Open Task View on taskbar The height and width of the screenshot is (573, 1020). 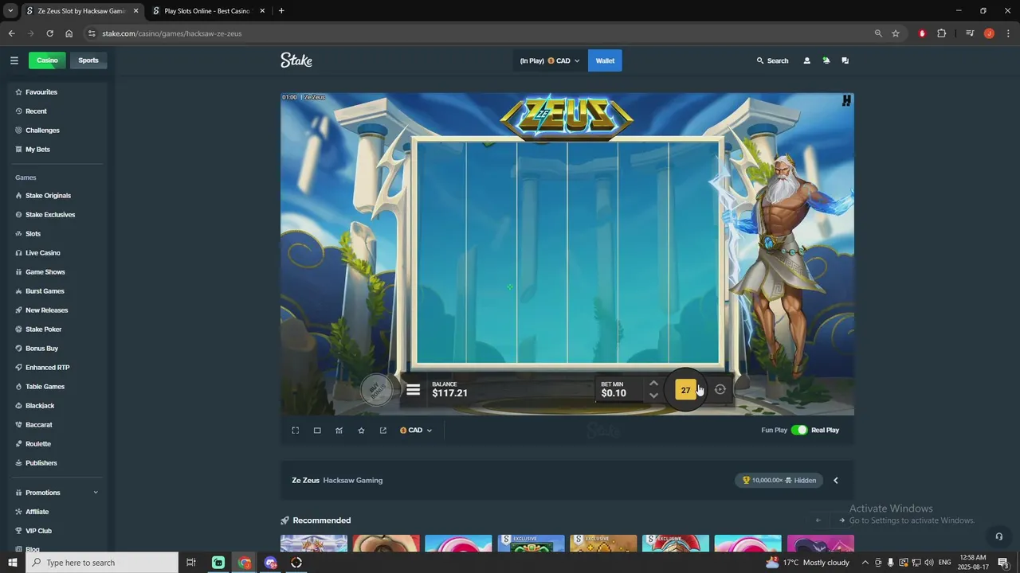(x=191, y=563)
